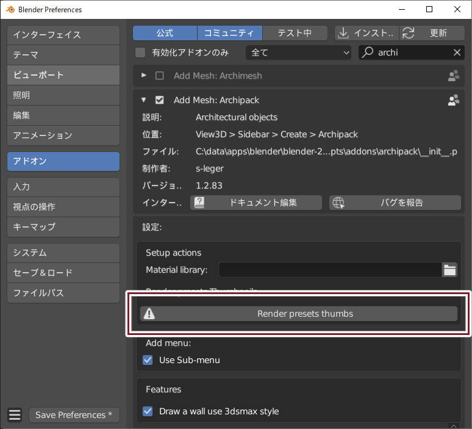The height and width of the screenshot is (429, 472).
Task: Select the アドオン section
Action: (x=63, y=161)
